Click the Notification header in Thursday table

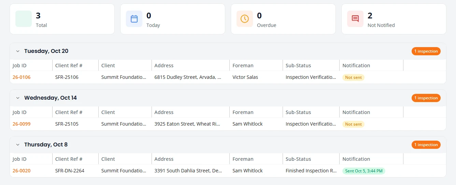[356, 159]
